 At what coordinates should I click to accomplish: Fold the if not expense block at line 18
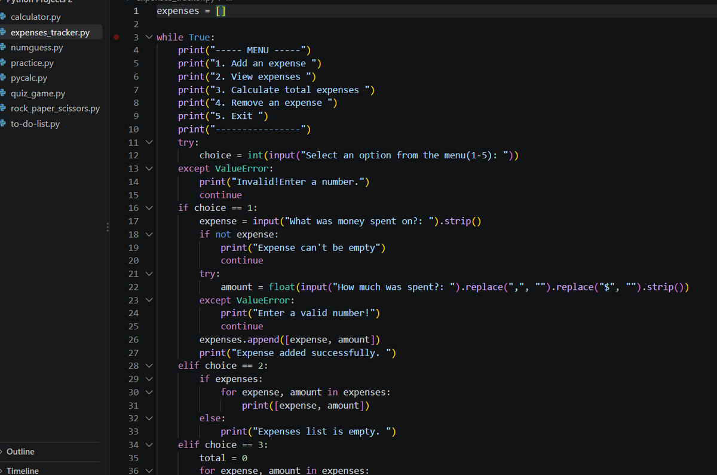coord(148,234)
